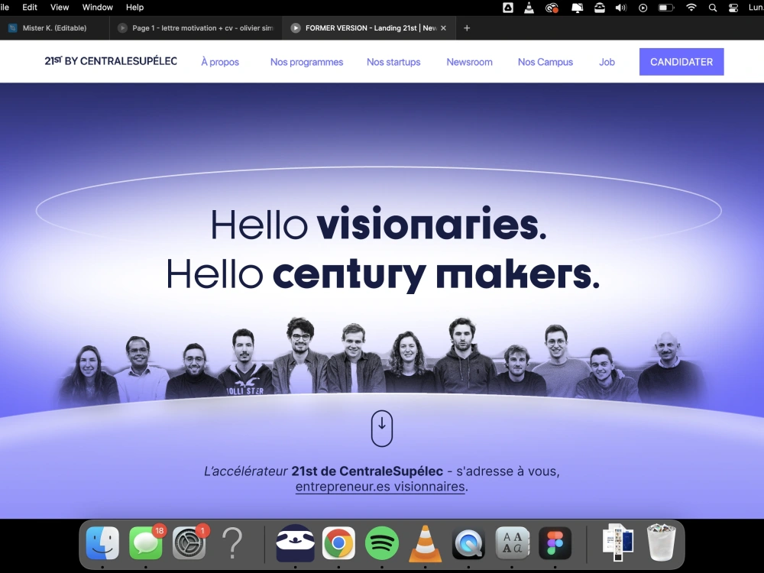This screenshot has width=764, height=573.
Task: Open System Preferences in the Dock
Action: click(x=189, y=542)
